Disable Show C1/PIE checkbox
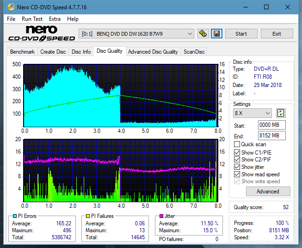Viewport: 302px width, 248px height. click(237, 152)
